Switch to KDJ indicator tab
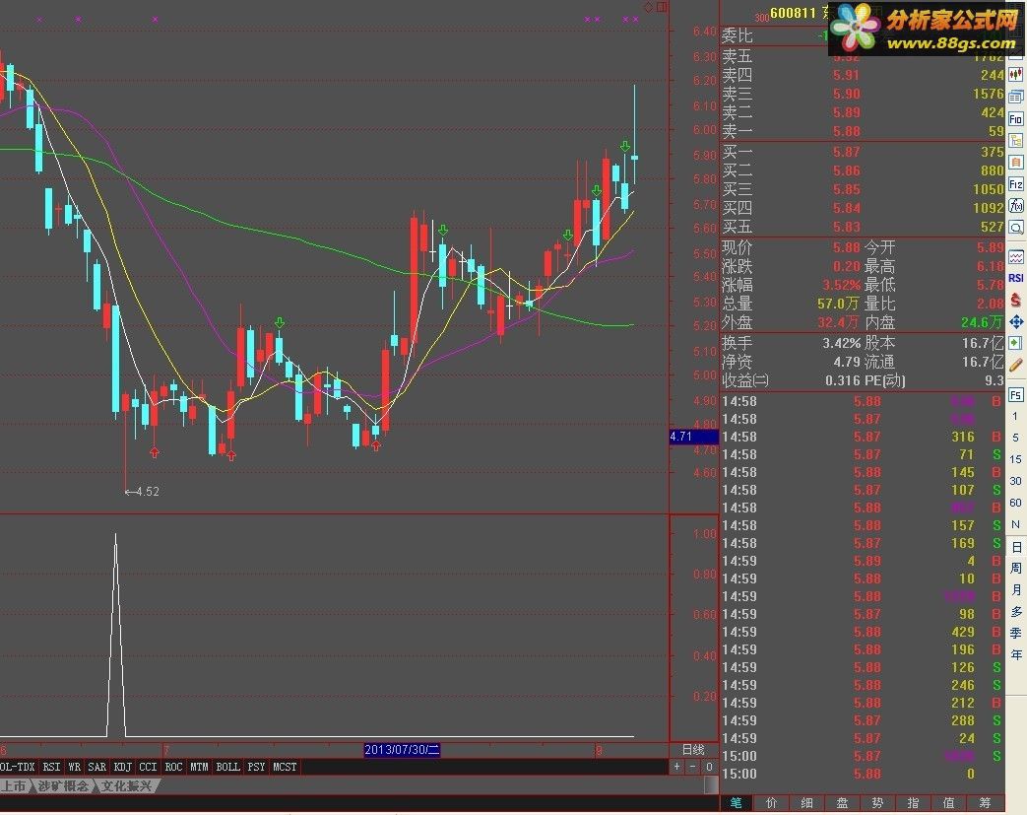This screenshot has height=815, width=1027. click(122, 767)
